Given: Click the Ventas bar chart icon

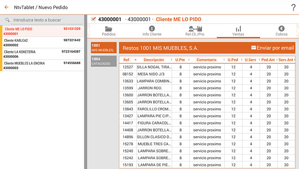Looking at the screenshot, I should coord(238,29).
